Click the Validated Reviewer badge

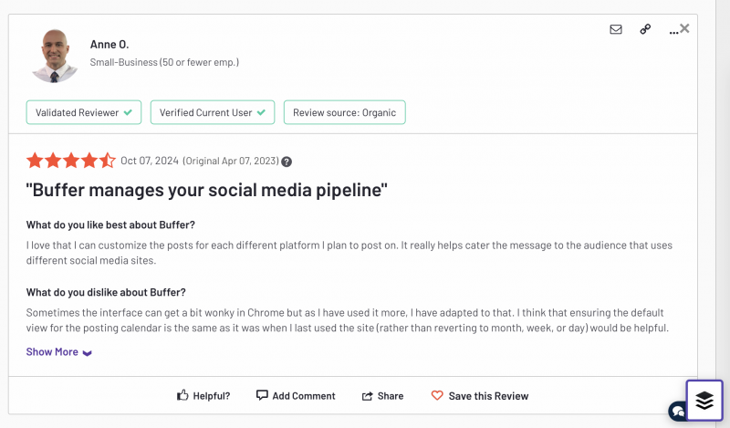84,112
